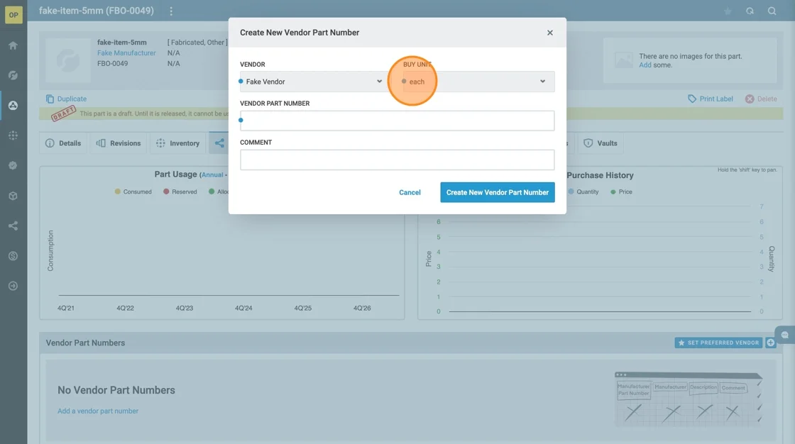795x444 pixels.
Task: Click the three-dot menu beside part title
Action: click(x=171, y=11)
